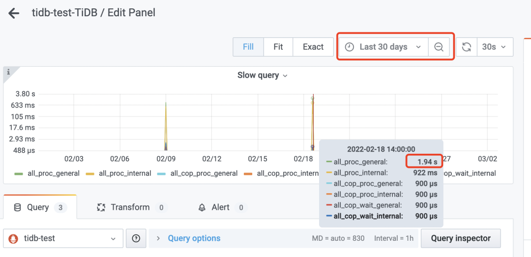Open the Slow query panel title menu
The height and width of the screenshot is (257, 531).
(x=262, y=75)
